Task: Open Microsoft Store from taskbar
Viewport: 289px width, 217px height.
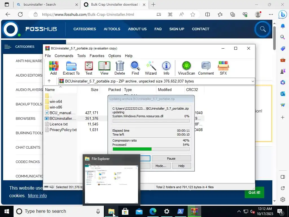Action: coord(125,211)
